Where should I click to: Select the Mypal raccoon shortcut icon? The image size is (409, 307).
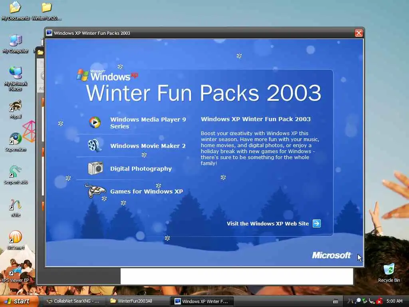(x=16, y=110)
